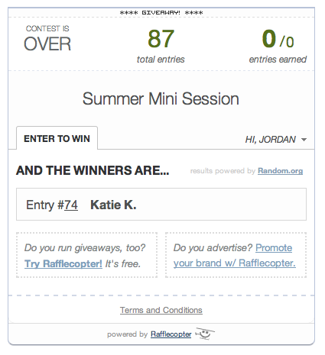Click the Do you advertise promo box
325x355 pixels.
236,255
